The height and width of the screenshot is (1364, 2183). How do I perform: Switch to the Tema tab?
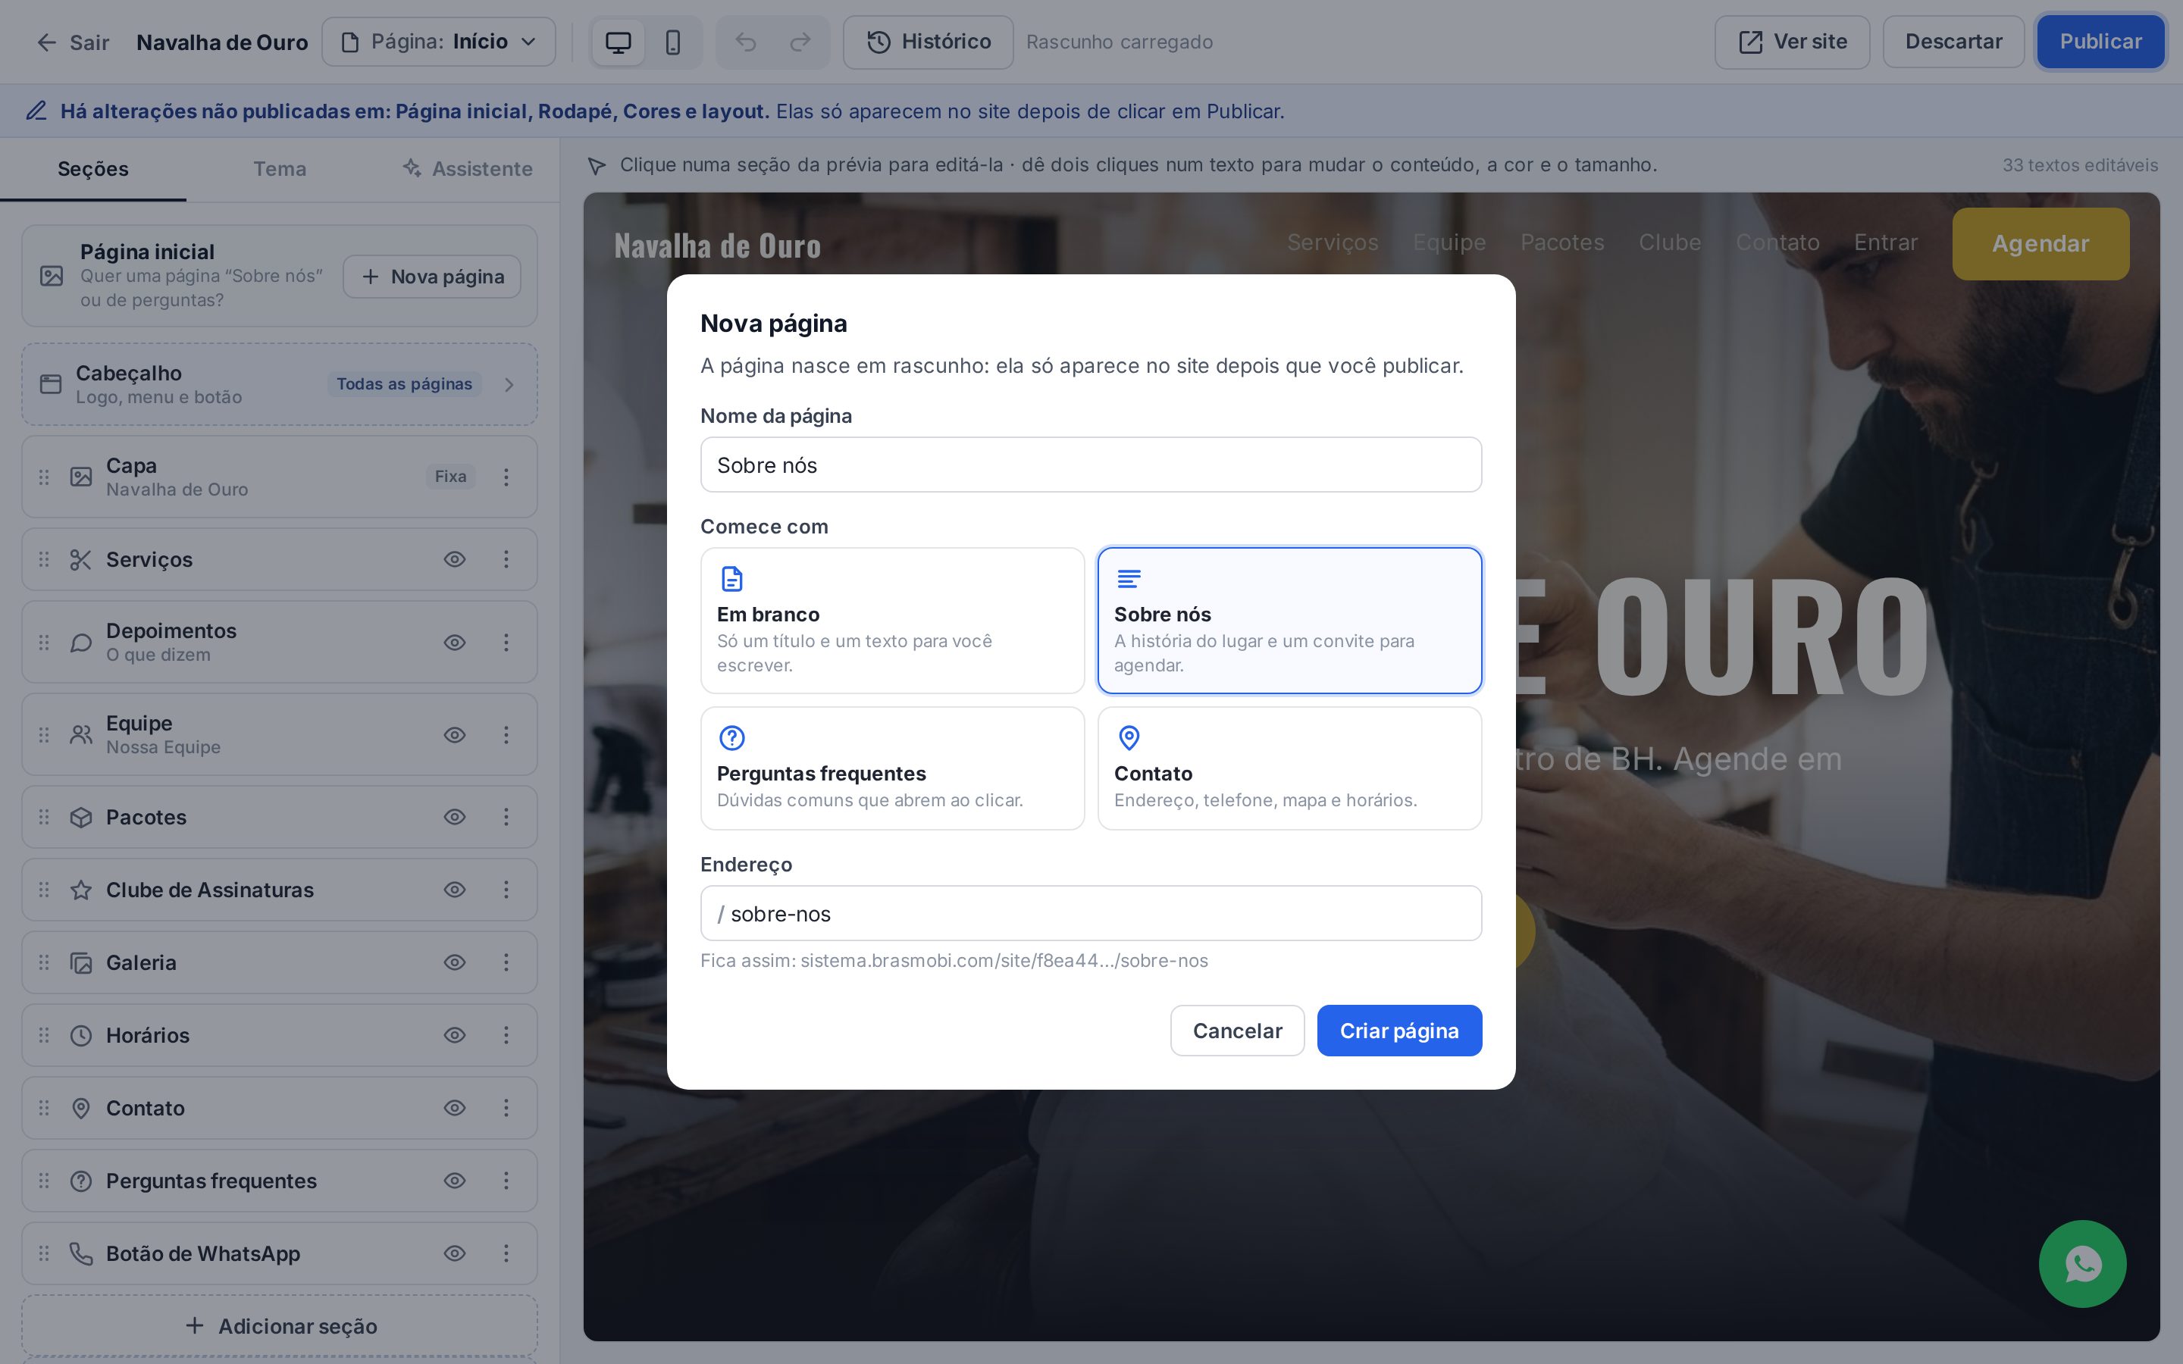point(280,169)
